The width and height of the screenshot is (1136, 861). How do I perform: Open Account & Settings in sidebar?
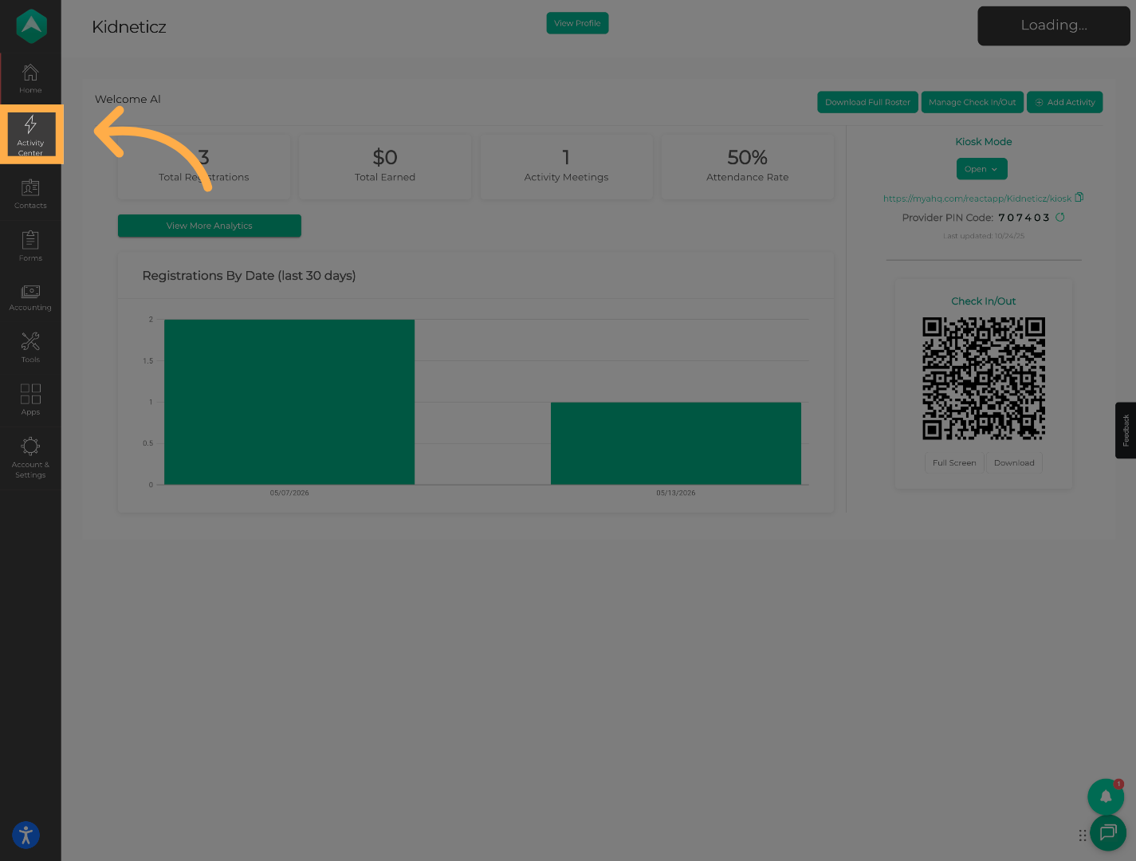(30, 458)
